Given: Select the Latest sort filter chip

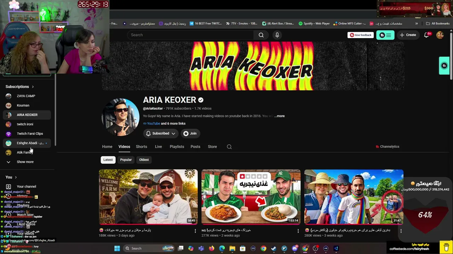Looking at the screenshot, I should tap(108, 160).
